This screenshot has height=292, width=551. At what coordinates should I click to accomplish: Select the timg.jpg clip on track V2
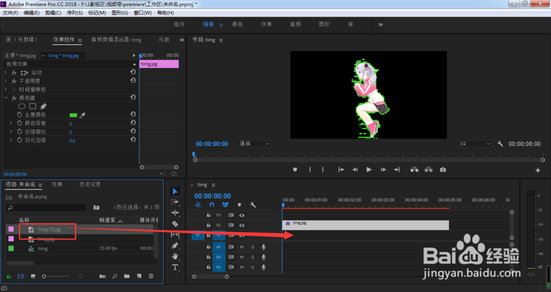click(365, 225)
